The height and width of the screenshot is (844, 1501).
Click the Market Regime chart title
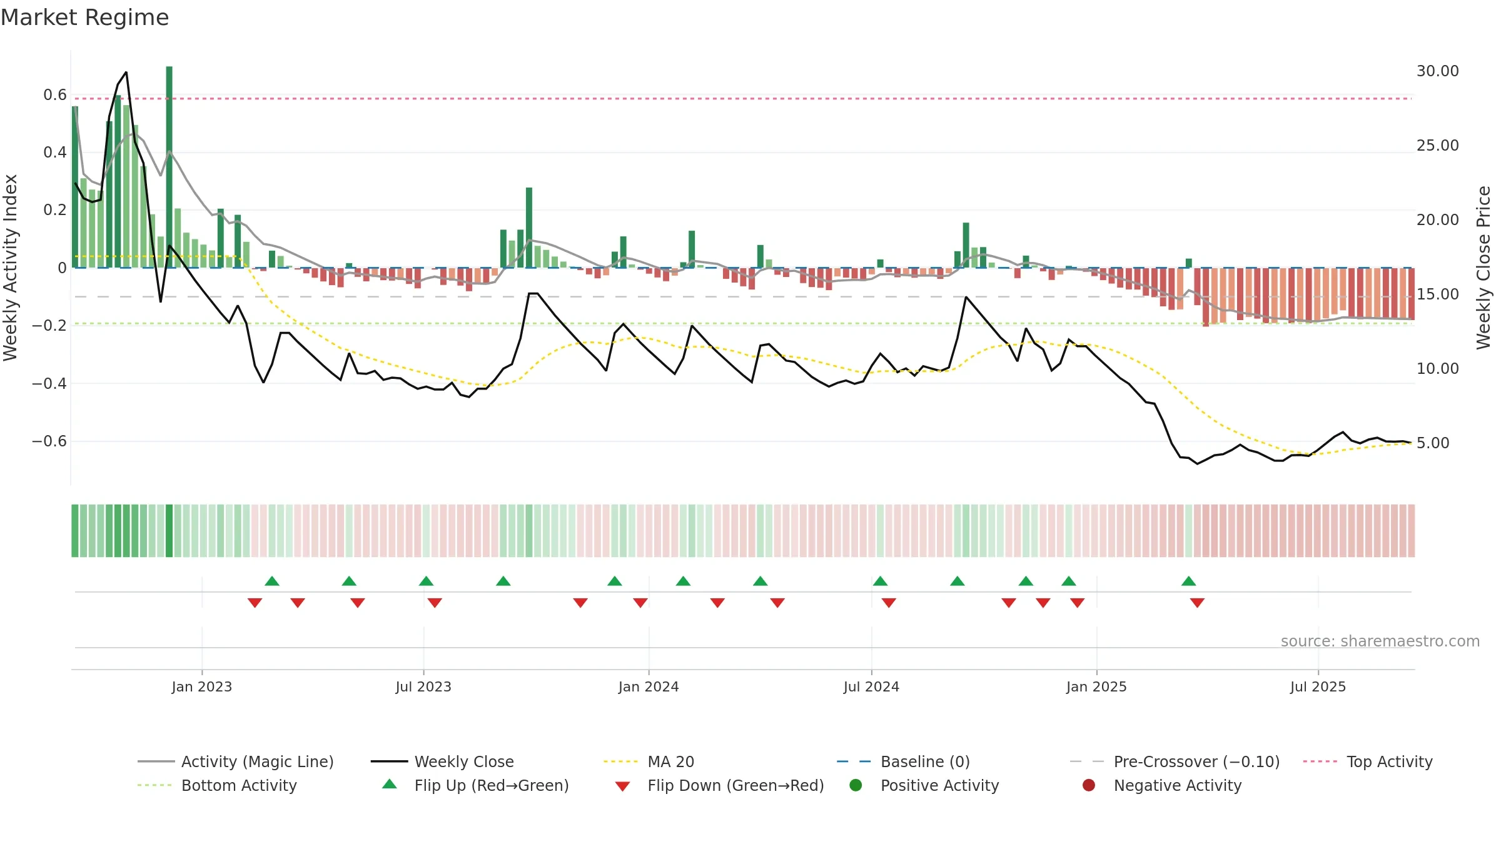coord(84,18)
